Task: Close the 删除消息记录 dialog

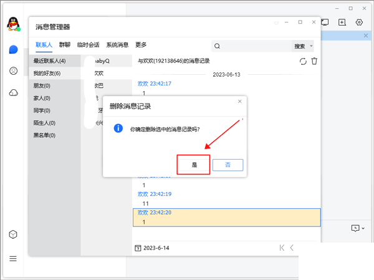Action: coord(240,101)
